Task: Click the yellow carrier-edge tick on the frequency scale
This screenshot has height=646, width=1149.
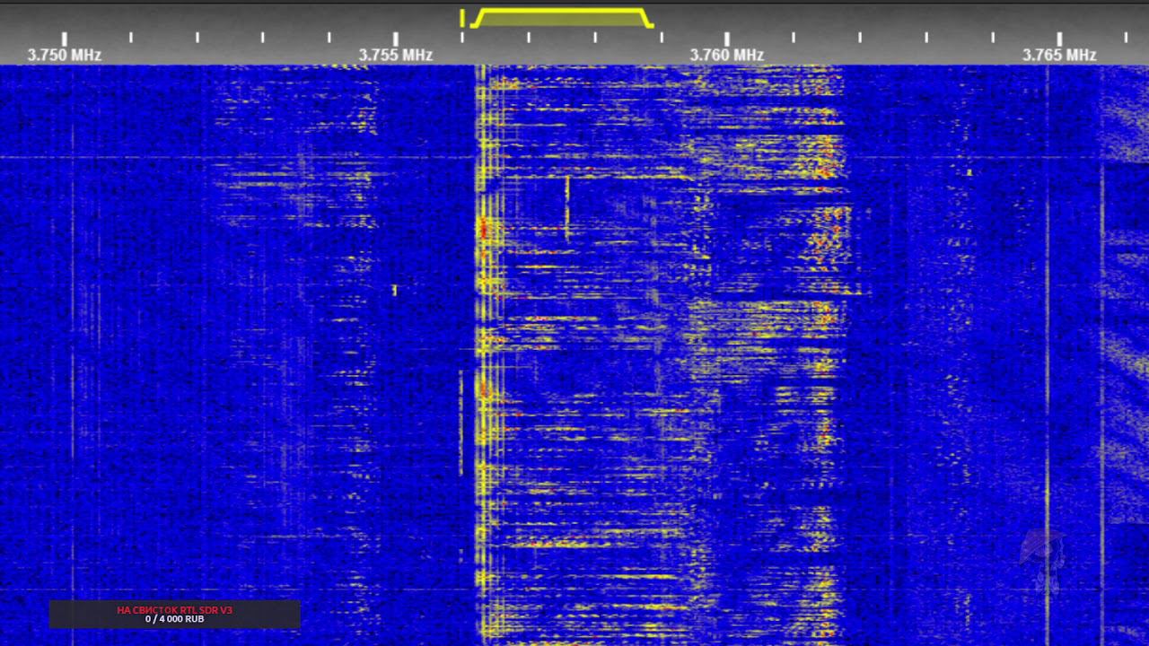Action: [x=461, y=18]
